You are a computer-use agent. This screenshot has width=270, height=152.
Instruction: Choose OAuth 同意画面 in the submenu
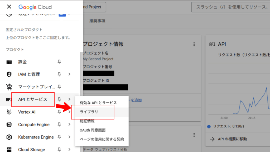pos(102,130)
